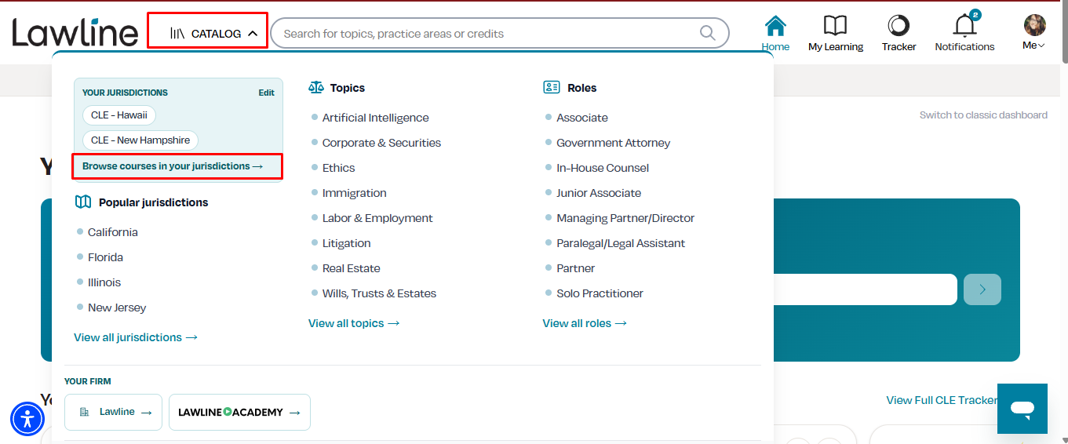This screenshot has width=1068, height=444.
Task: Click View all topics link
Action: tap(354, 323)
